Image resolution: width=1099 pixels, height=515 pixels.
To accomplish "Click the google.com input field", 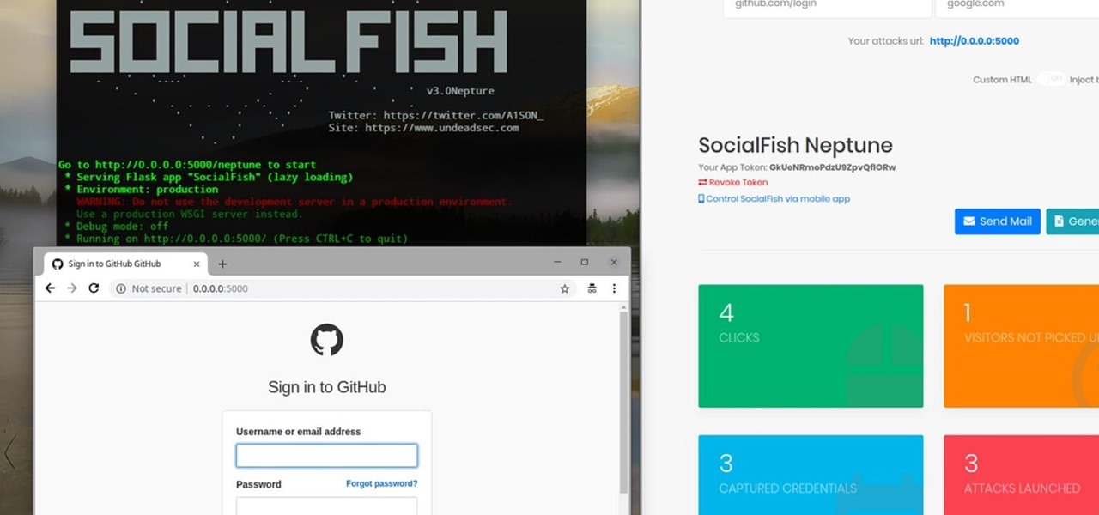I will click(1017, 9).
